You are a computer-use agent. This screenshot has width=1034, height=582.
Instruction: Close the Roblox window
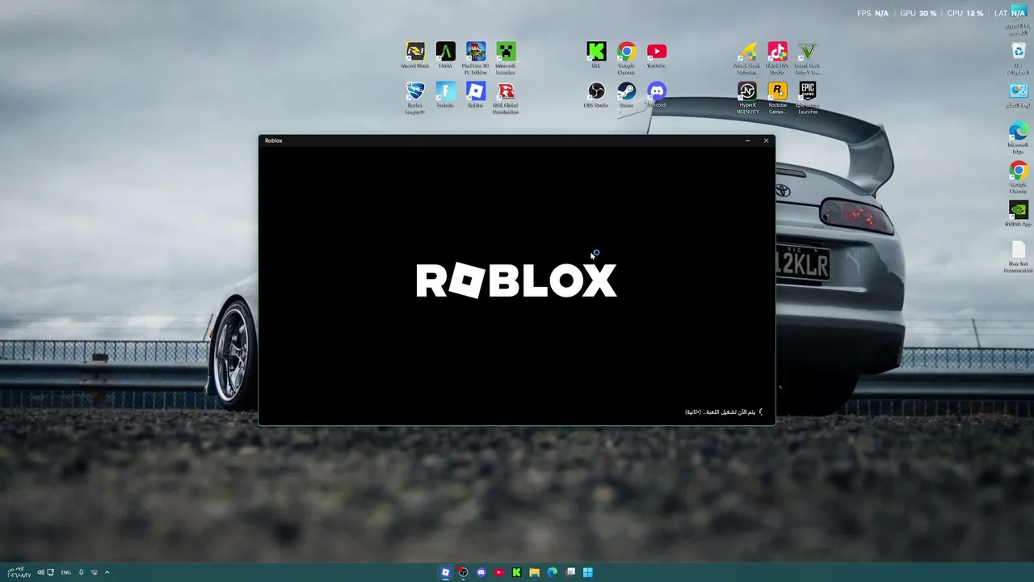(766, 141)
